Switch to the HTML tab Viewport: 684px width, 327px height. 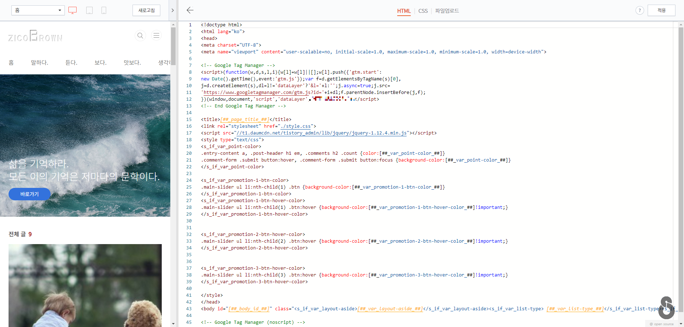[404, 11]
